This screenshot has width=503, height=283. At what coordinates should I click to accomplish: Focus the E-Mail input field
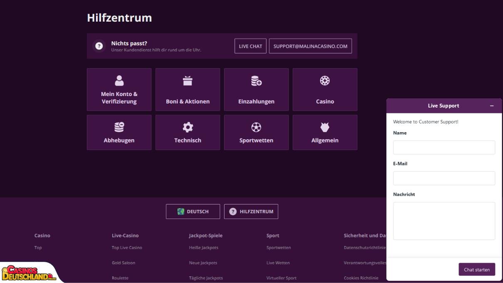point(444,178)
